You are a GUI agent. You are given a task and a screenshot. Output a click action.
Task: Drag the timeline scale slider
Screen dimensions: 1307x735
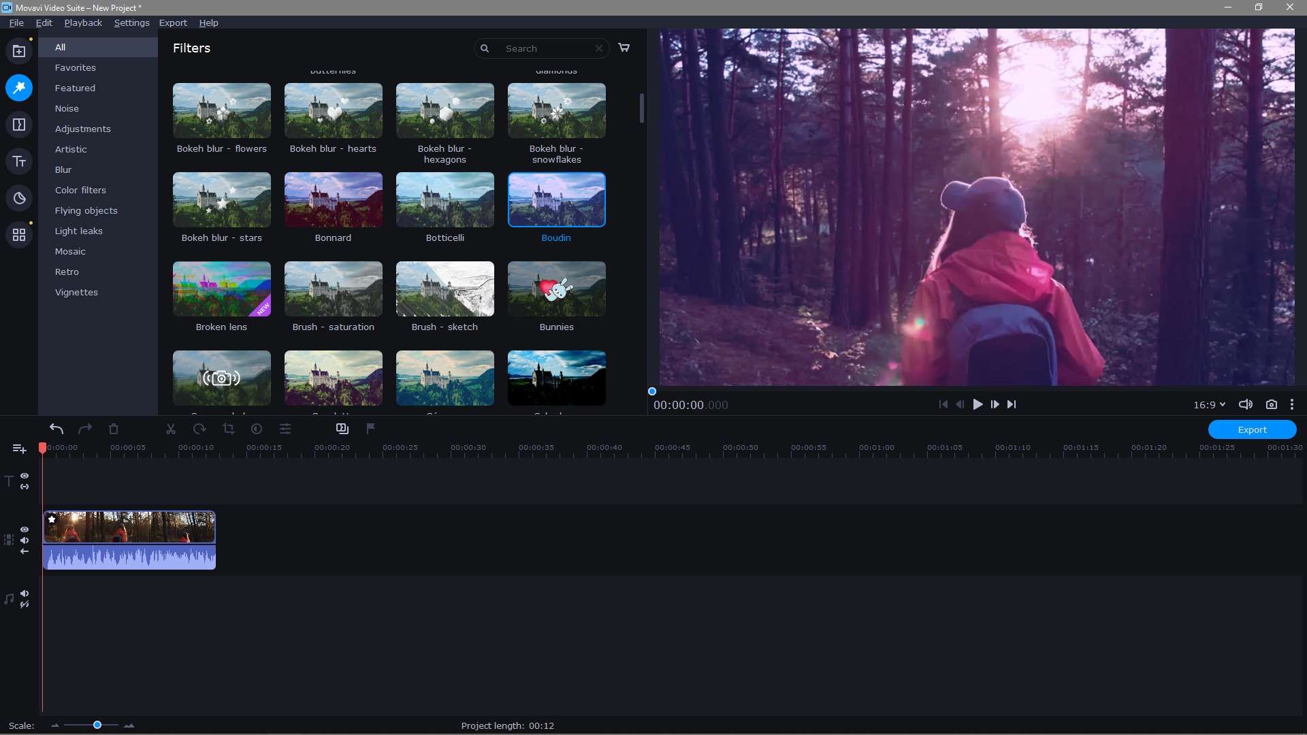[97, 725]
